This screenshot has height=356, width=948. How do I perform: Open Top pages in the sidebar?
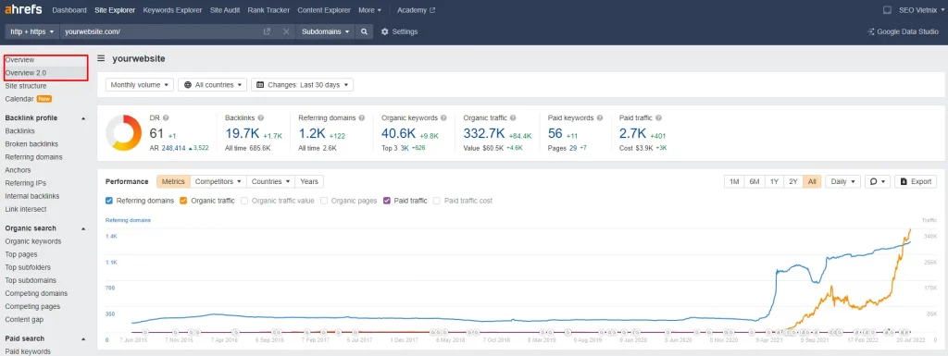[x=21, y=254]
